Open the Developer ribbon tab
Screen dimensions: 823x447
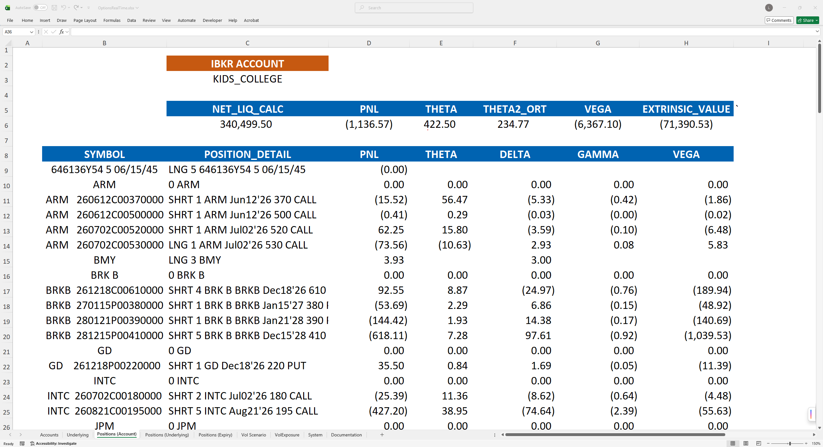[x=212, y=20]
